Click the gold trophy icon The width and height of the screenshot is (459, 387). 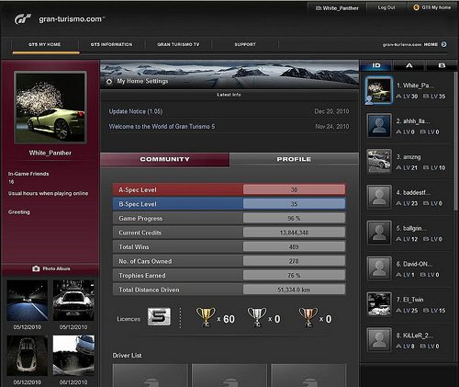pos(206,317)
